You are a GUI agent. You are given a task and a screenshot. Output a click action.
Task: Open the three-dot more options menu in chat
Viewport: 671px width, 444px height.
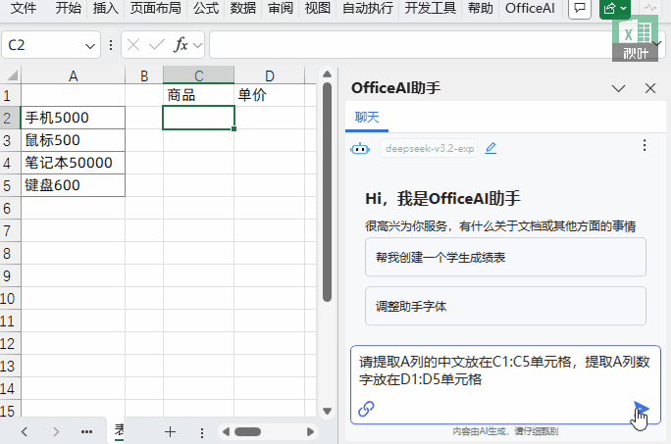click(x=645, y=145)
